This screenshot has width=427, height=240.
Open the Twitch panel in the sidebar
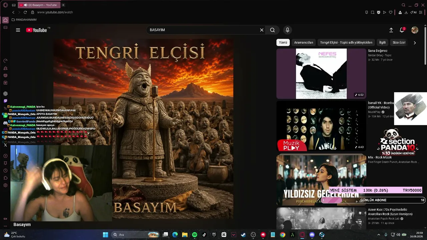[x=5, y=101]
